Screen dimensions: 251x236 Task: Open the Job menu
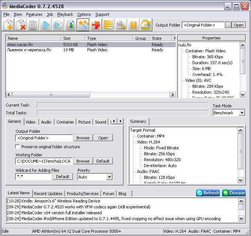[x=50, y=14]
